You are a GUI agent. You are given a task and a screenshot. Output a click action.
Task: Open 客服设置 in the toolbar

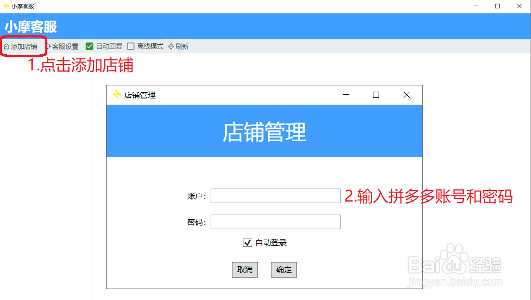[62, 46]
